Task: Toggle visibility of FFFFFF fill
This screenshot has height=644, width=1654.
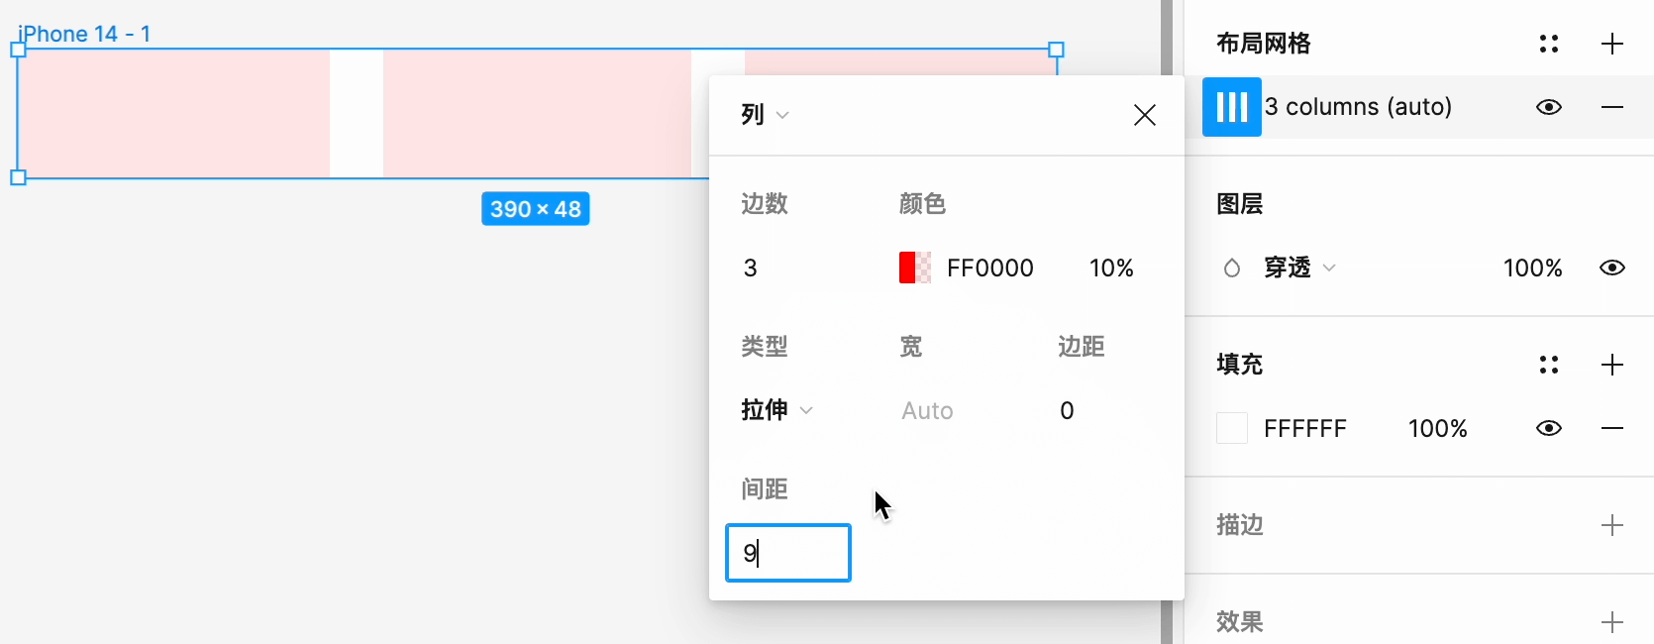Action: coord(1549,428)
